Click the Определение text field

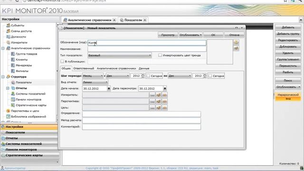[x=142, y=114]
